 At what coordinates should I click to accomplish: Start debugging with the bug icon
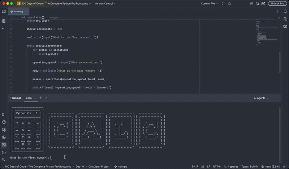(229, 4)
